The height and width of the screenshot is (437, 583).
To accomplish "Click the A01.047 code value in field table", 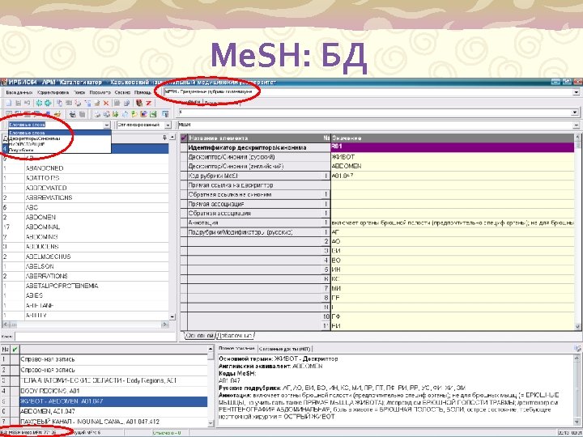I will coord(453,176).
